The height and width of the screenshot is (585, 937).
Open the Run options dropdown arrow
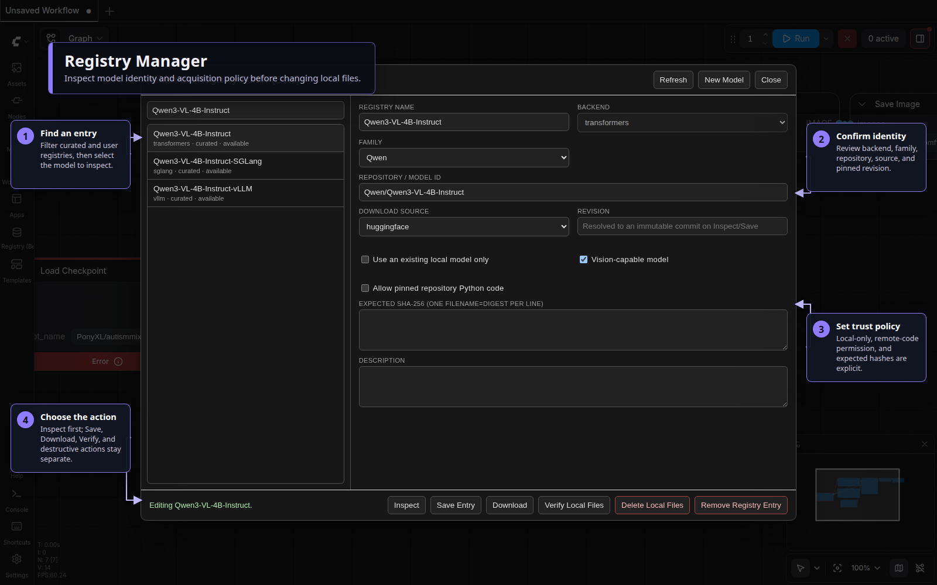(826, 39)
